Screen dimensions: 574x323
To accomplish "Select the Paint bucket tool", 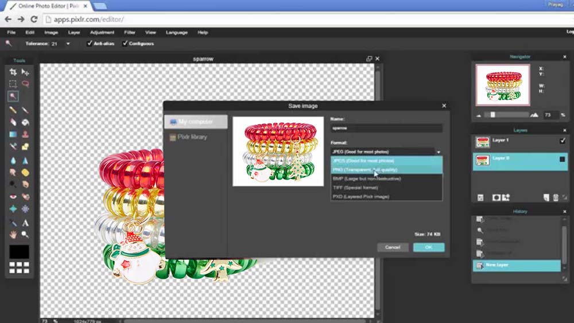I will [x=25, y=122].
